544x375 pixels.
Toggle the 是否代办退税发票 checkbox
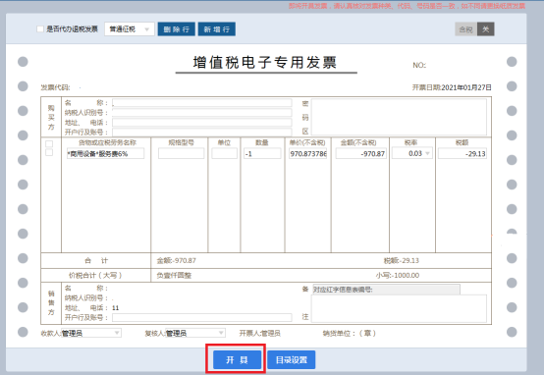(x=40, y=29)
